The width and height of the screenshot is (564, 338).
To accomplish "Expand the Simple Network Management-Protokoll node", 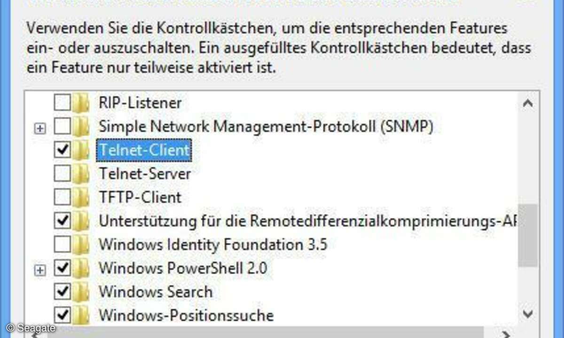I will (x=40, y=128).
